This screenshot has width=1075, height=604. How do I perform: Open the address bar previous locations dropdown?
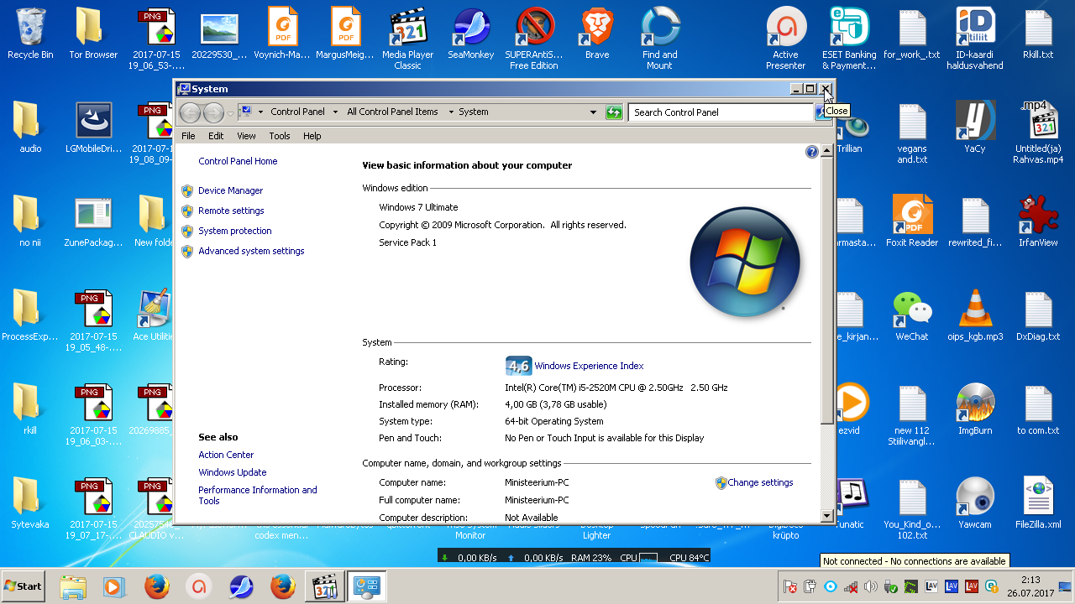point(593,112)
